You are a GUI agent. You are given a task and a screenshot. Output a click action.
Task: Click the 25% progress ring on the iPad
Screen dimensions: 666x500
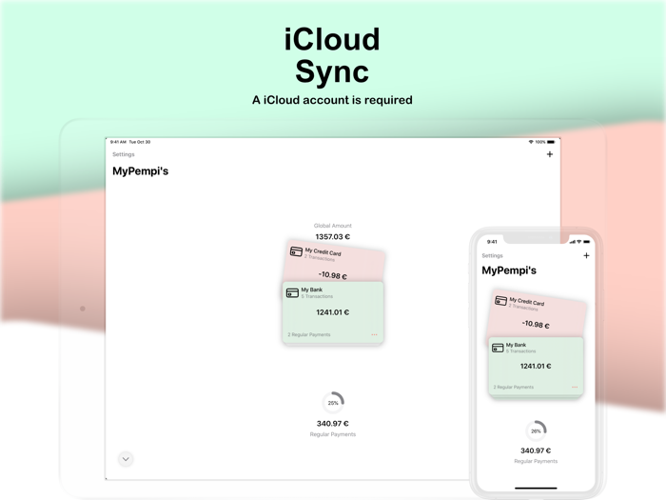tap(333, 403)
